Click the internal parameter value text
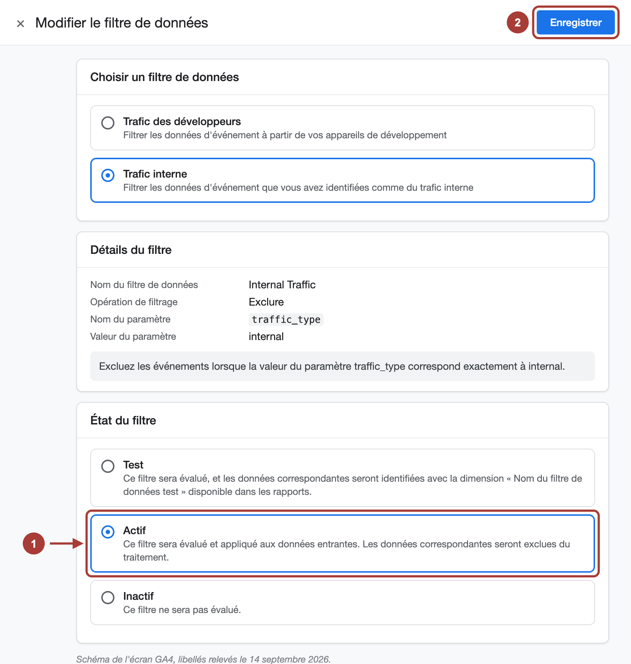 (266, 336)
